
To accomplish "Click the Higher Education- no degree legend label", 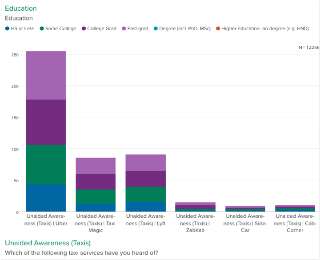I will tap(265, 28).
